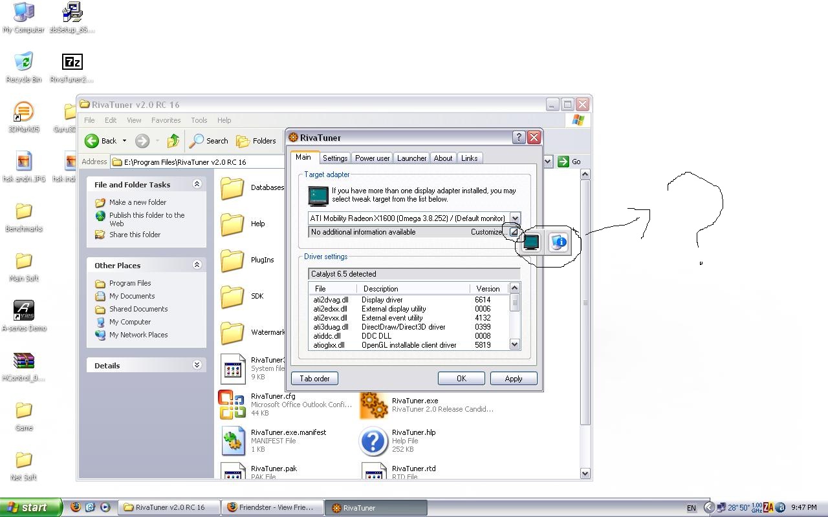Click Share this folder link
828x517 pixels.
[135, 235]
